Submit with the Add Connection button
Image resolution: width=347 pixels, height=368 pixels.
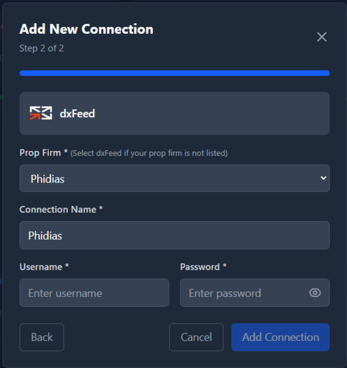[x=280, y=337]
